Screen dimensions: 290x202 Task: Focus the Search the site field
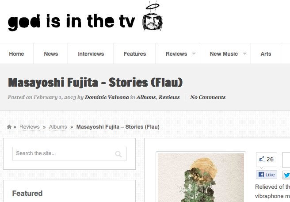pos(69,153)
